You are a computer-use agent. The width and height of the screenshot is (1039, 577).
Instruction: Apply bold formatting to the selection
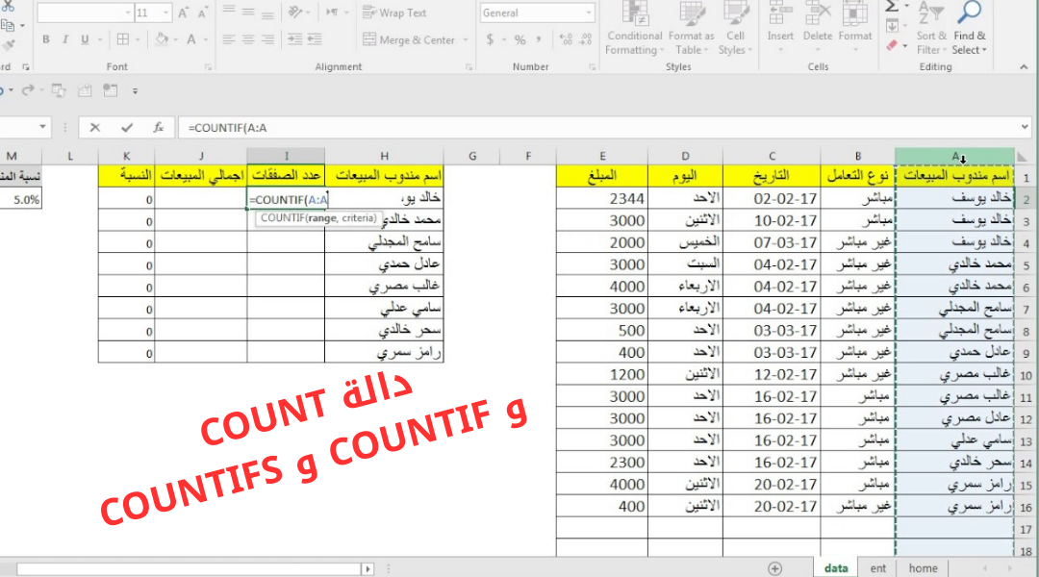coord(45,37)
